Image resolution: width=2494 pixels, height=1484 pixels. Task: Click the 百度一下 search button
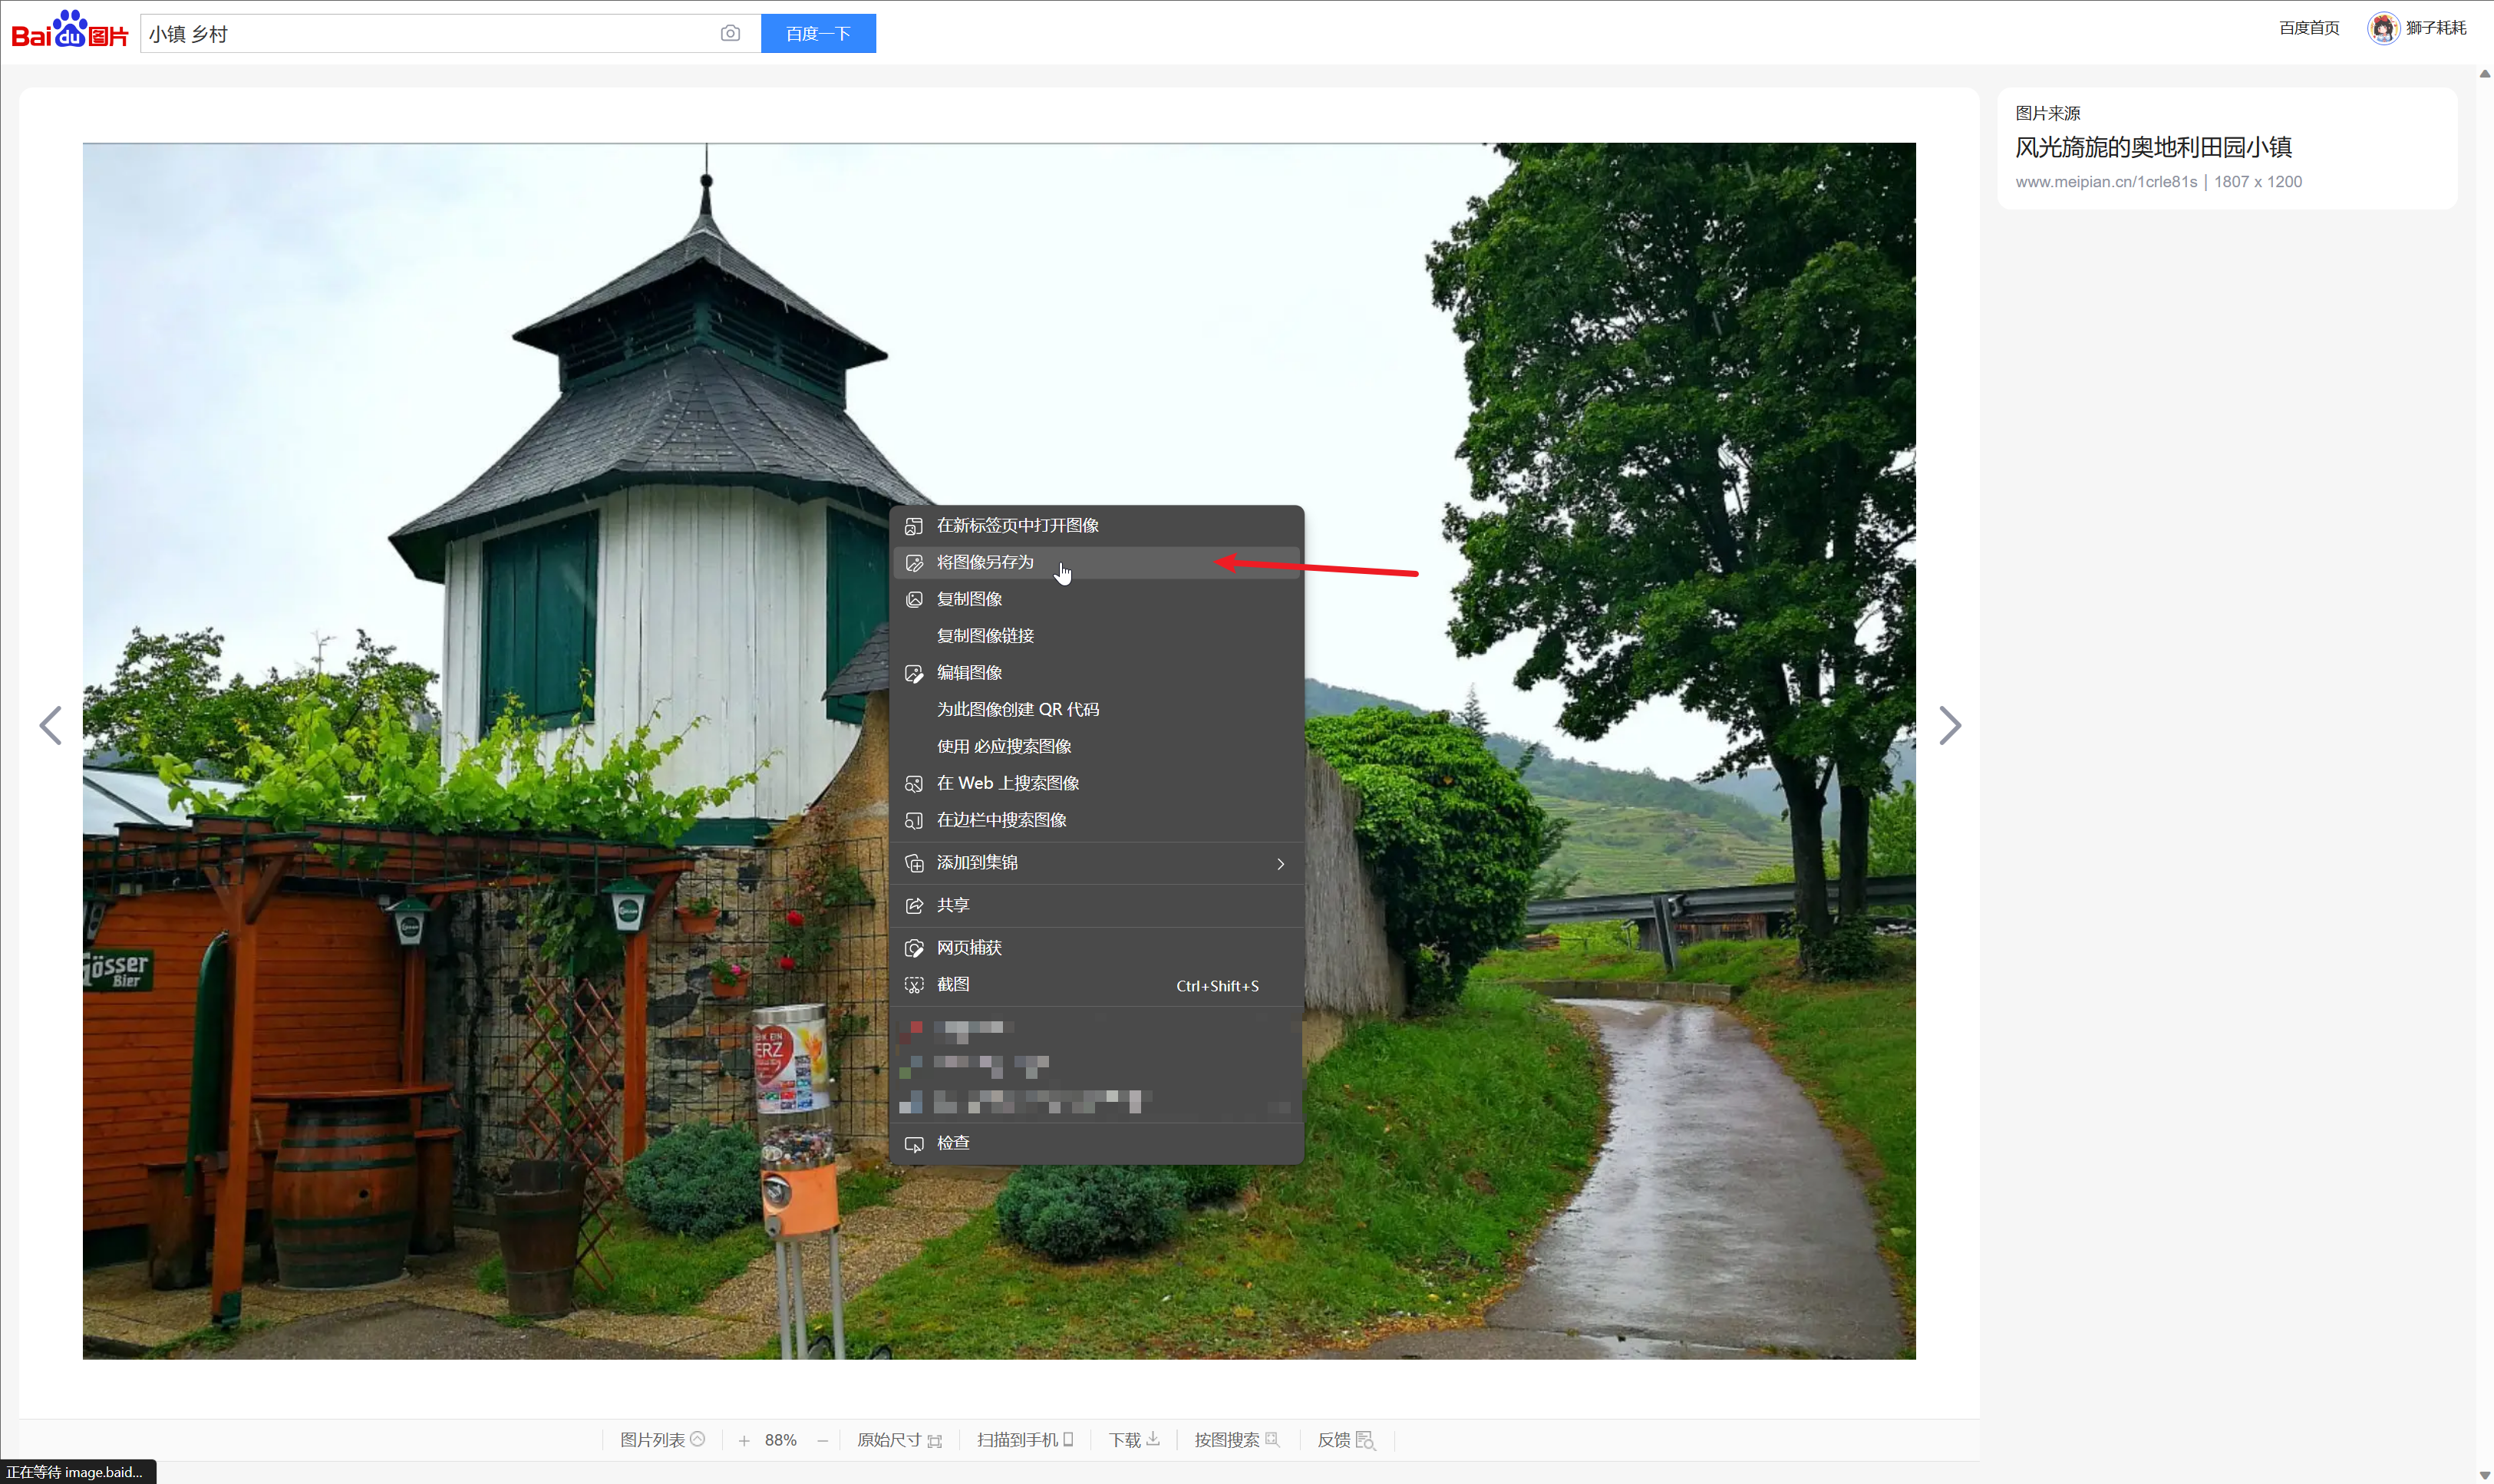click(817, 34)
